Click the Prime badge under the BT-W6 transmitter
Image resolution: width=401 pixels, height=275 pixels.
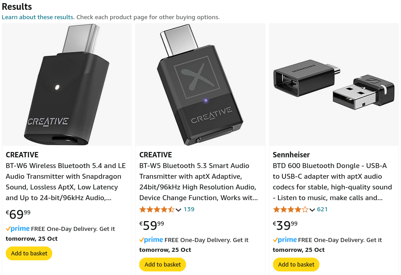click(x=17, y=228)
